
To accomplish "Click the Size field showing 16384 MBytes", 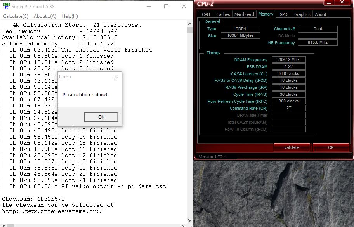I will pos(240,35).
